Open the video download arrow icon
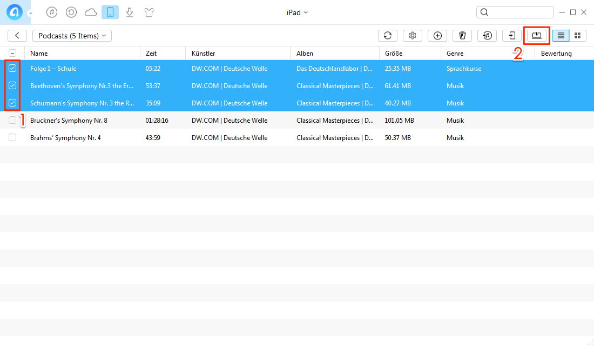Image resolution: width=594 pixels, height=346 pixels. click(130, 12)
